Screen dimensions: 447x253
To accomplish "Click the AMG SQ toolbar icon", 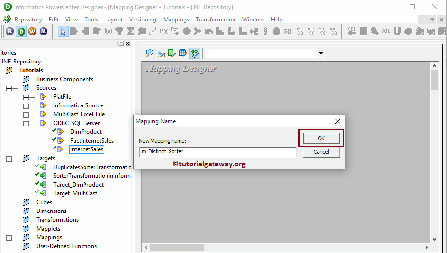I will coord(332,31).
